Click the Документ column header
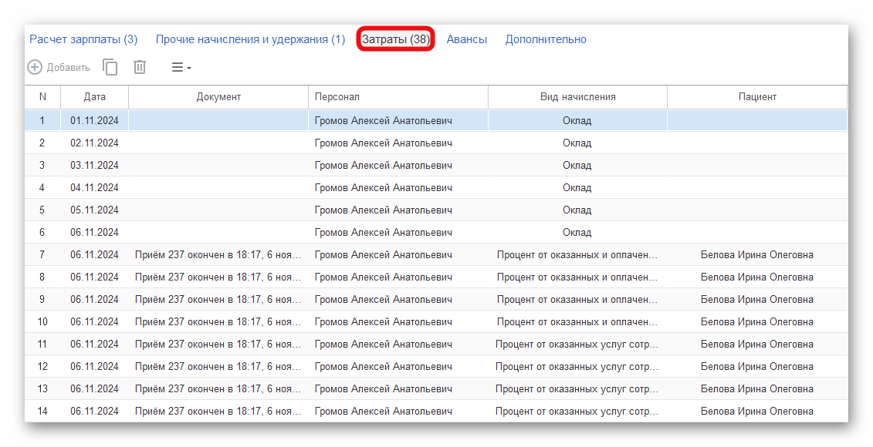This screenshot has height=447, width=873. tap(218, 97)
